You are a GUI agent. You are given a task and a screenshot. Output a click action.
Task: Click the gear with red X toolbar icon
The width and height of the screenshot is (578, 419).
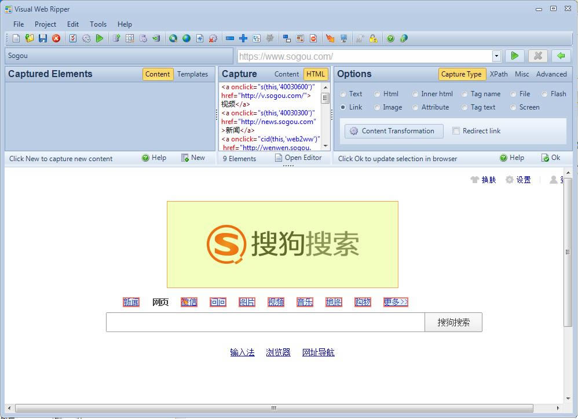tap(213, 38)
